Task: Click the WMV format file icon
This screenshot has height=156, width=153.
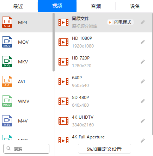Action: 7,101
